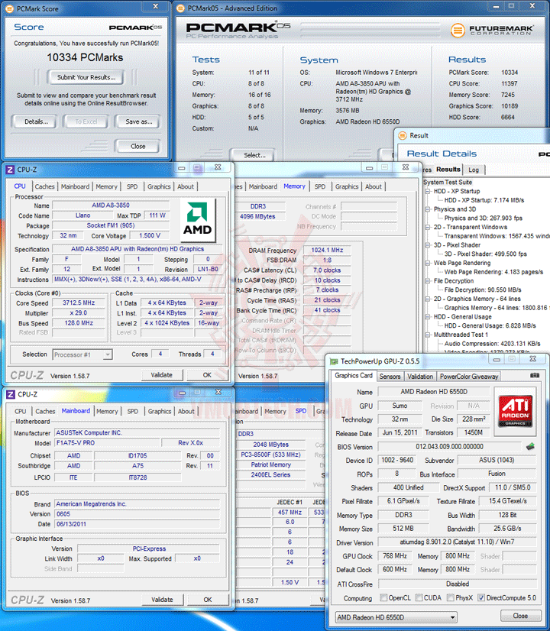Close the PCMark Score dialog via Close button
The width and height of the screenshot is (550, 631).
pyautogui.click(x=138, y=147)
